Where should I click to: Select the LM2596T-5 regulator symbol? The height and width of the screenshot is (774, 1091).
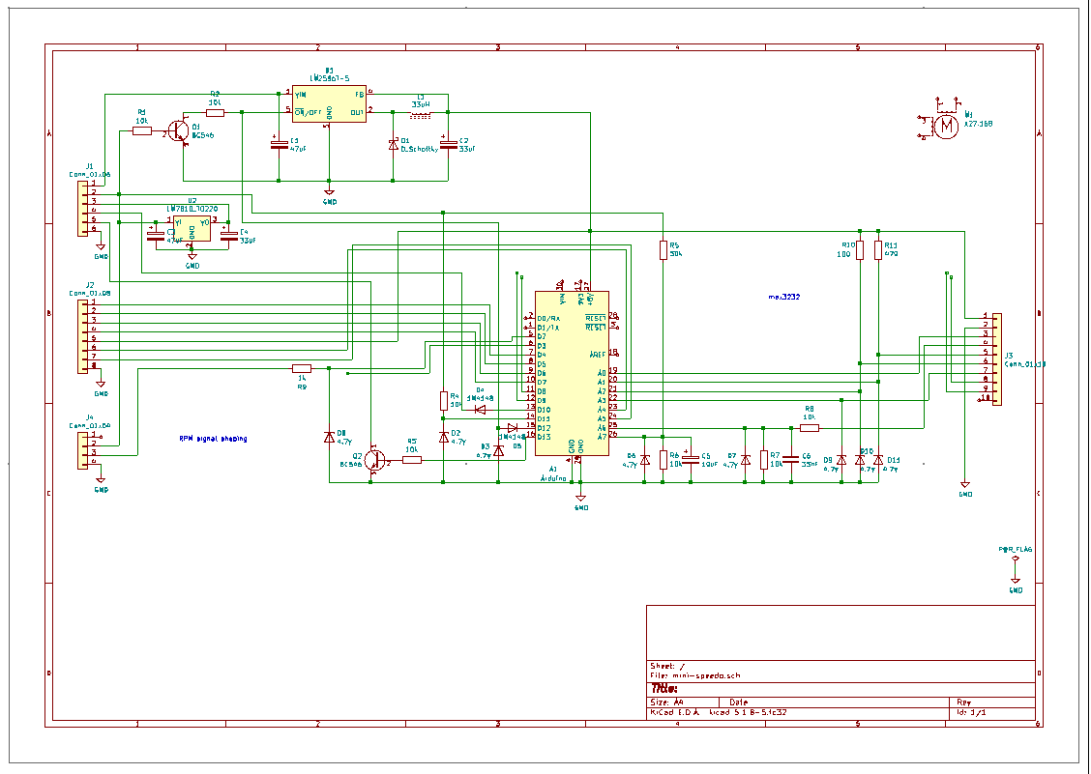[x=329, y=104]
